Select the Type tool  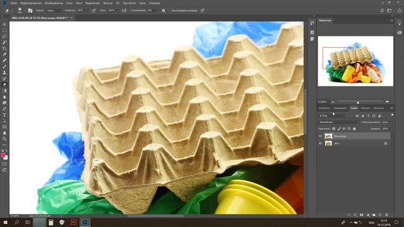click(4, 115)
